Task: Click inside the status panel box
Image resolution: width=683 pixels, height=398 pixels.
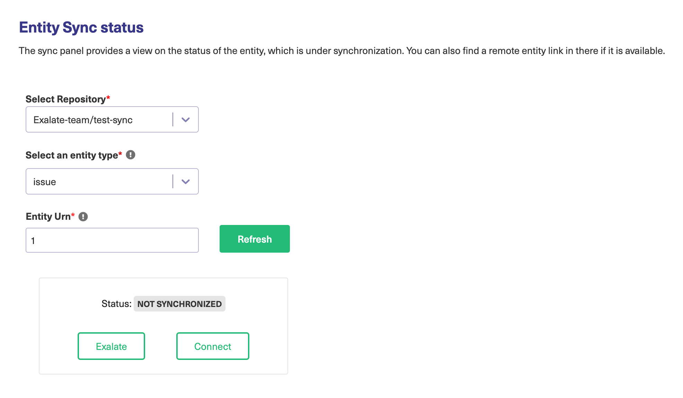Action: pos(163,326)
